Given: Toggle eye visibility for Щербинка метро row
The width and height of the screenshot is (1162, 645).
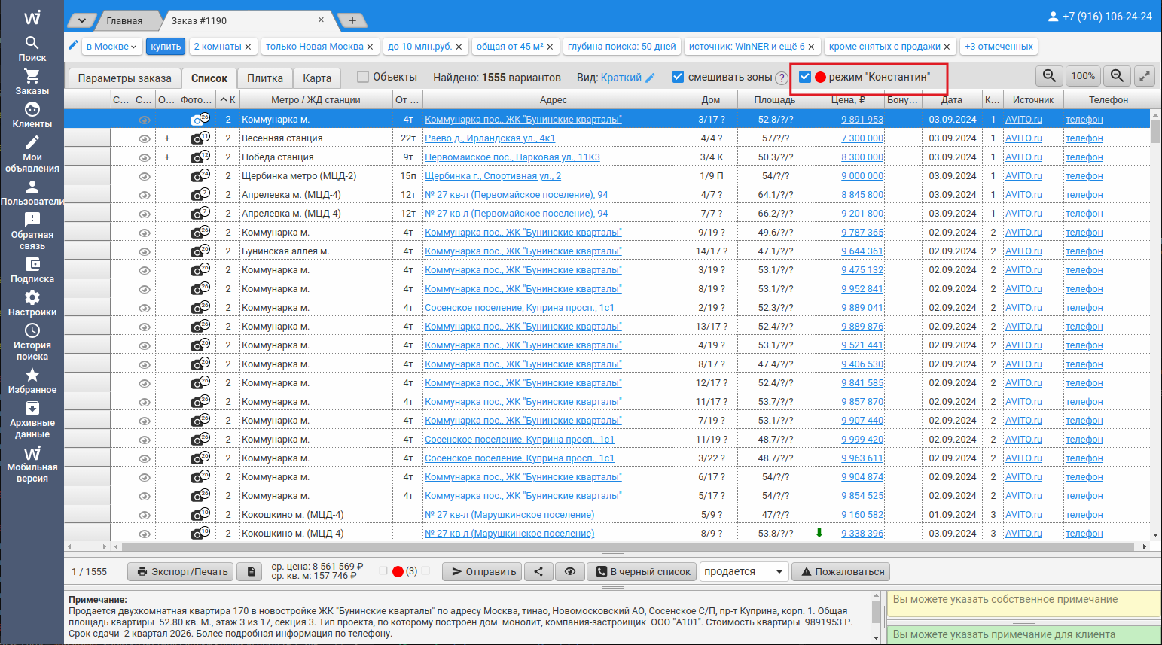Looking at the screenshot, I should tap(144, 176).
